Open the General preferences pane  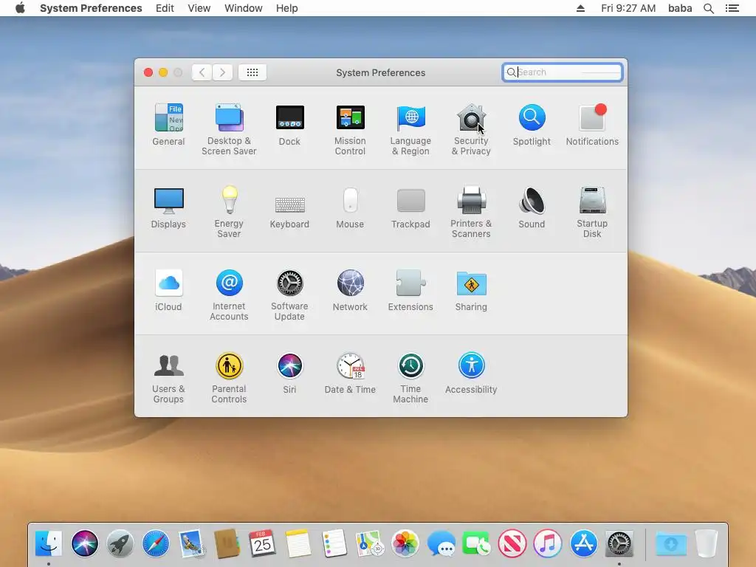click(168, 124)
